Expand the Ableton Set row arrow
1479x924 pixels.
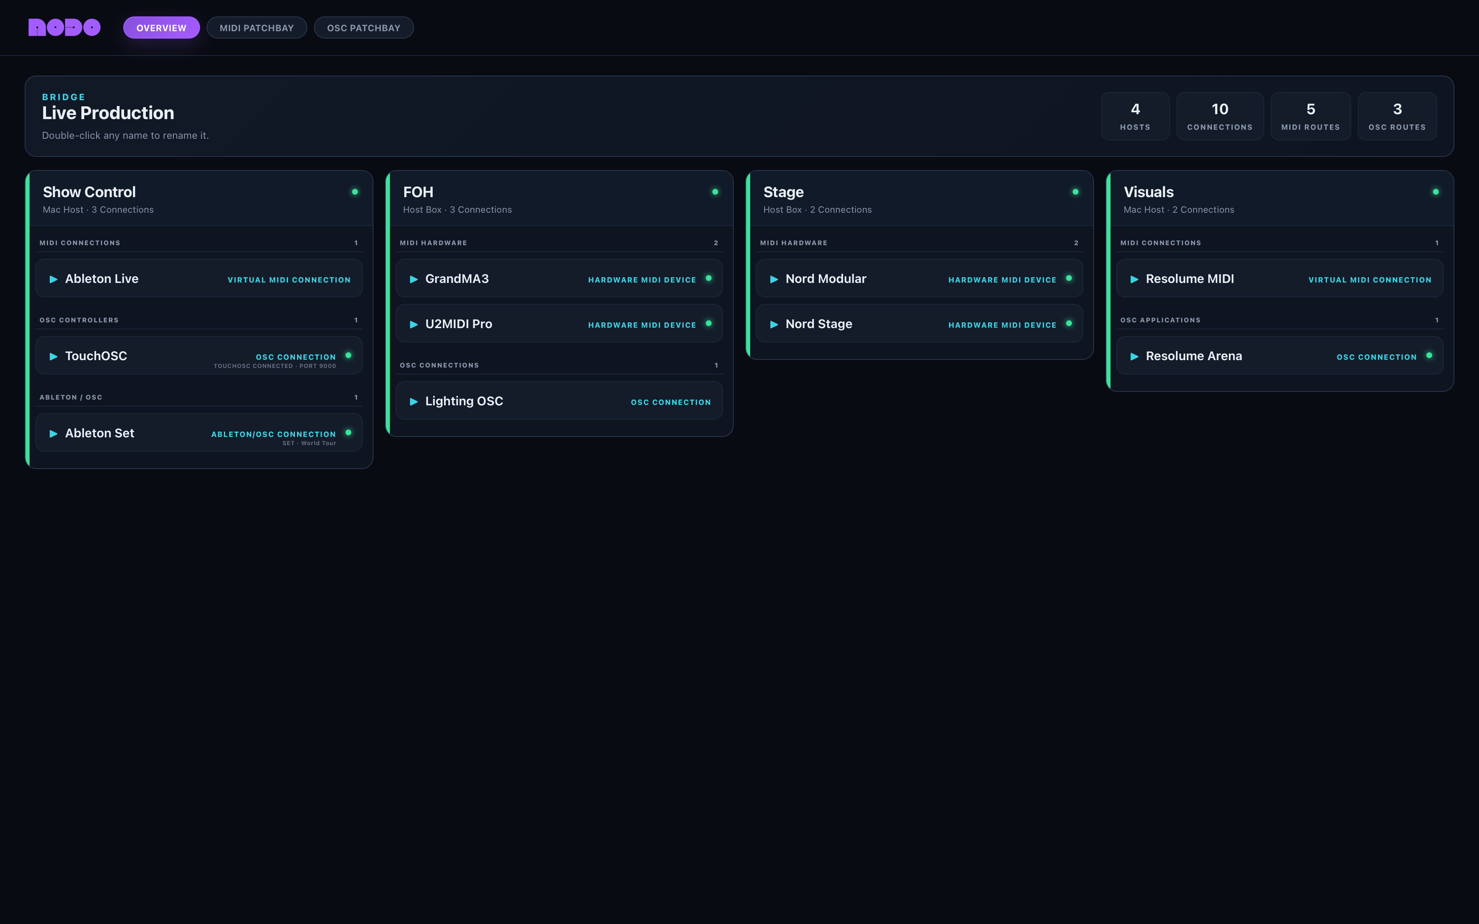(x=53, y=433)
